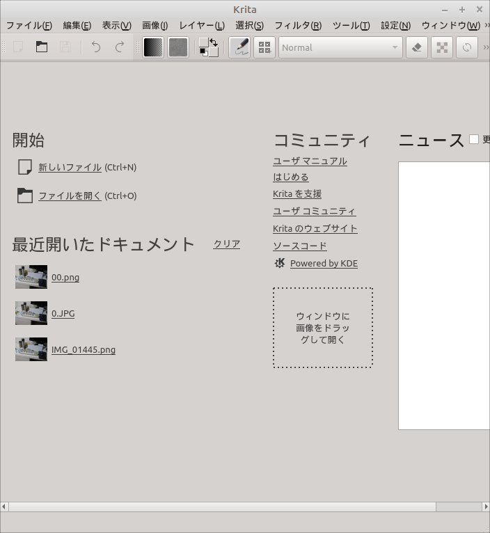490x533 pixels.
Task: Open the 表示(V) menu
Action: (117, 26)
